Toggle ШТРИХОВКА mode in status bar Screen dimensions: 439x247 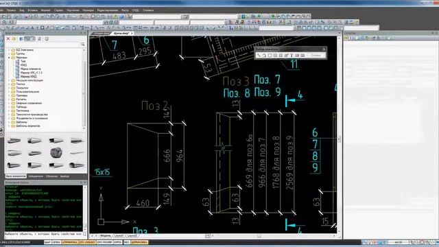coord(139,242)
